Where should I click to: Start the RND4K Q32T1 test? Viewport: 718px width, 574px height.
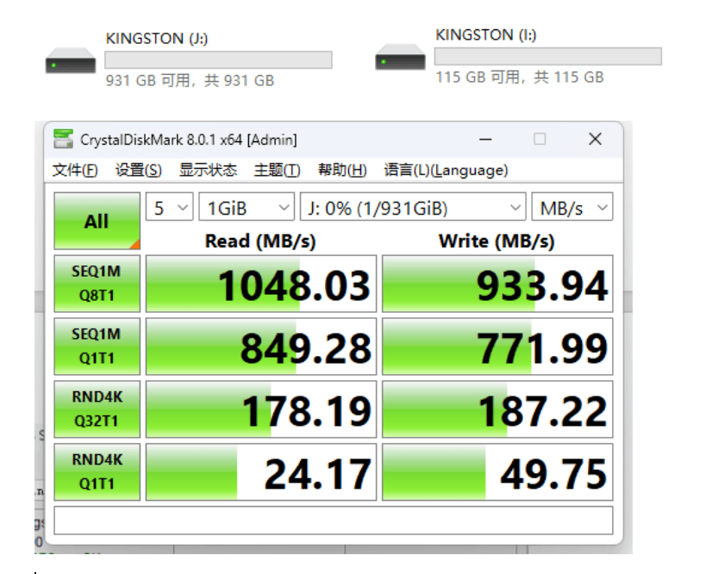[97, 409]
